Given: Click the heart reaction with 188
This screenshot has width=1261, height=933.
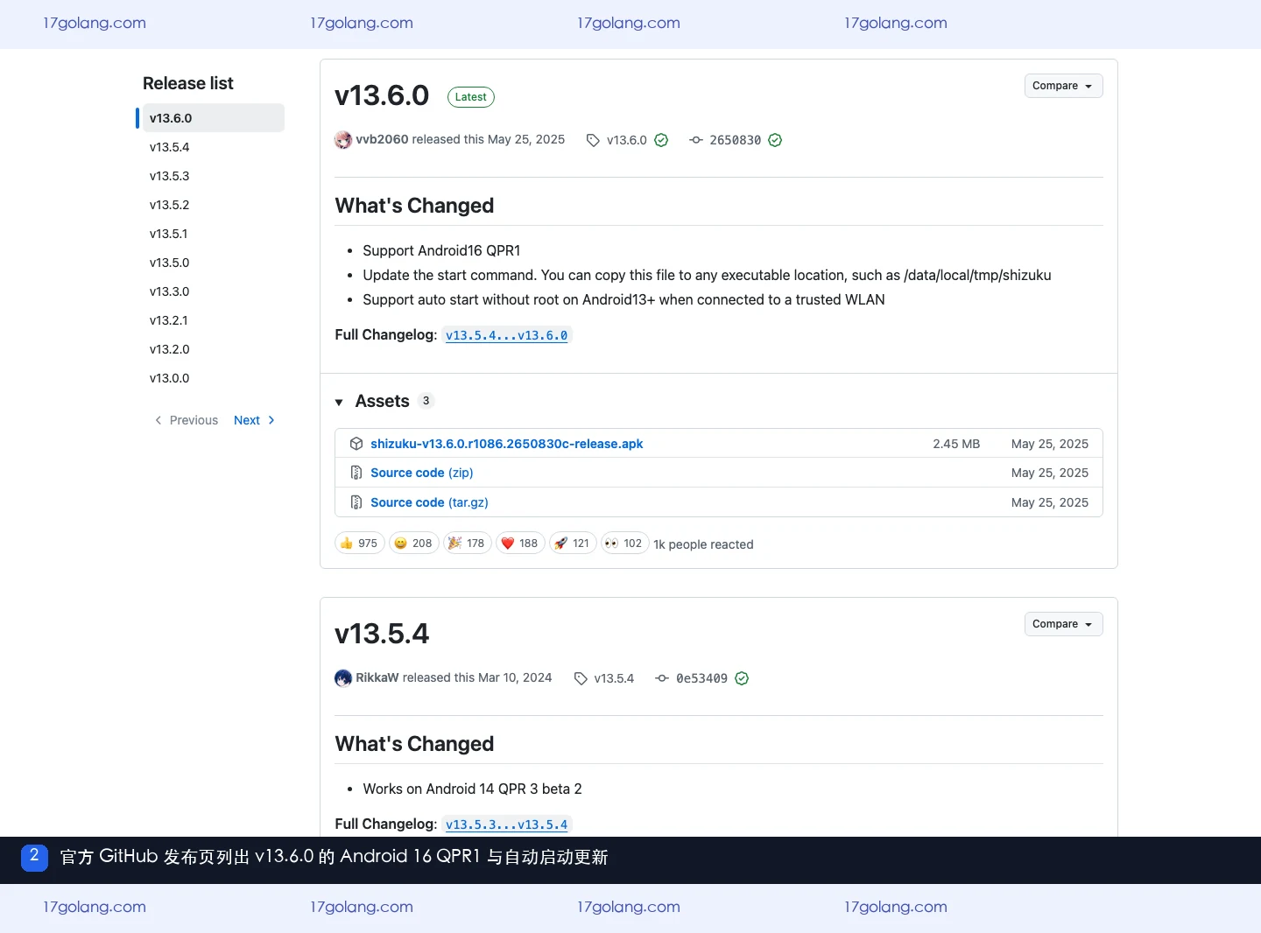Looking at the screenshot, I should pos(520,544).
